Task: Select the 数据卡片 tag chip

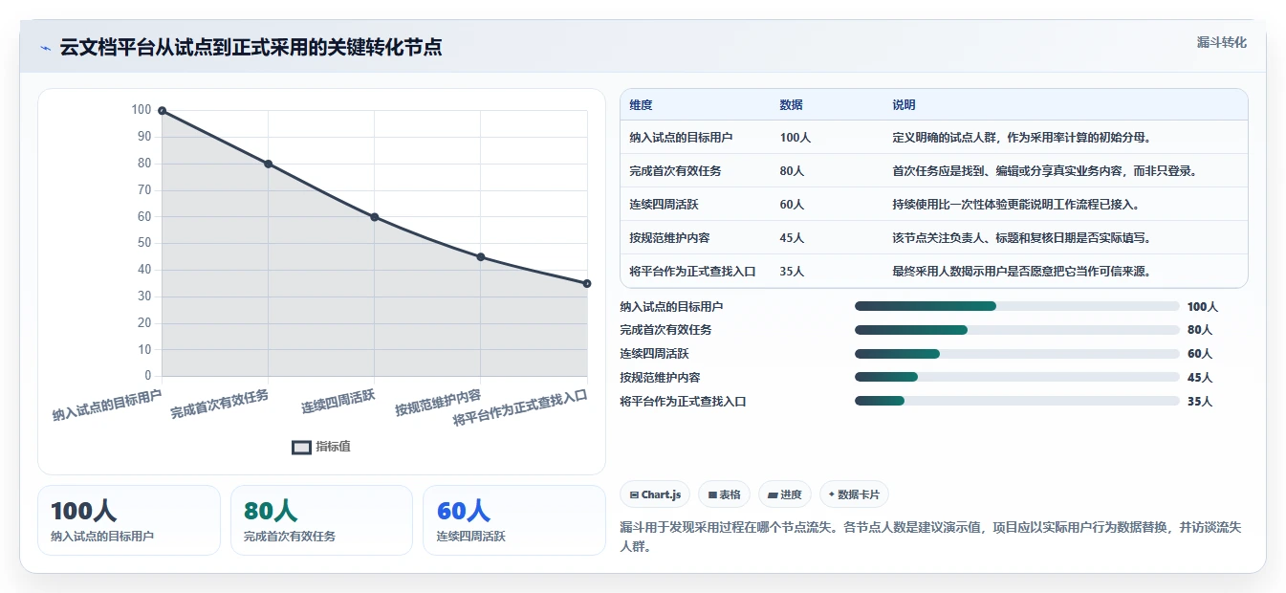Action: coord(854,494)
